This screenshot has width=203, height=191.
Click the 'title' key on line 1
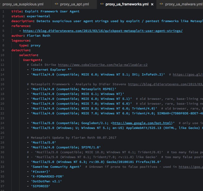[16, 11]
